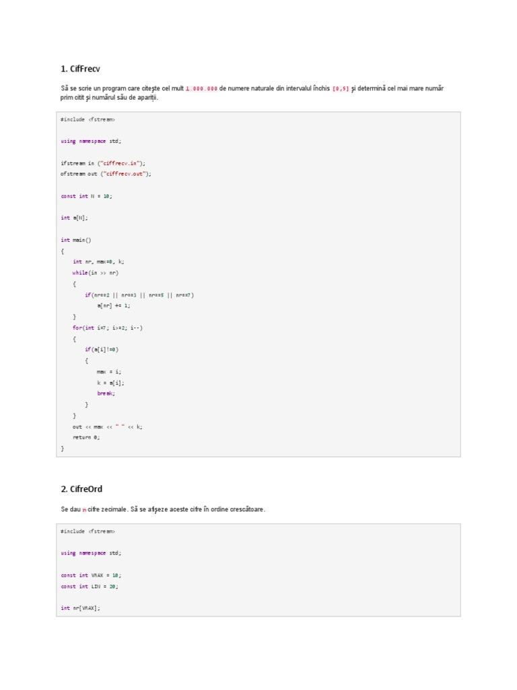Screen dimensions: 517x690
Task: Click the "if(a[i]!=0)" code line
Action: click(x=102, y=350)
